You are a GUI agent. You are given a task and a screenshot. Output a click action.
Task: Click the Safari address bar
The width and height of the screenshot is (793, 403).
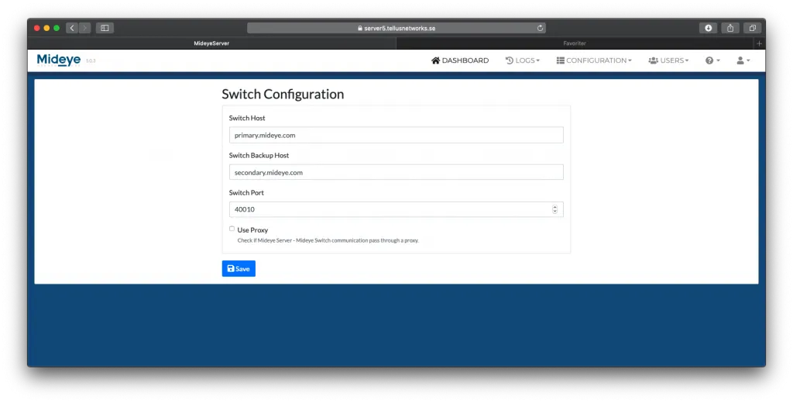(x=396, y=28)
